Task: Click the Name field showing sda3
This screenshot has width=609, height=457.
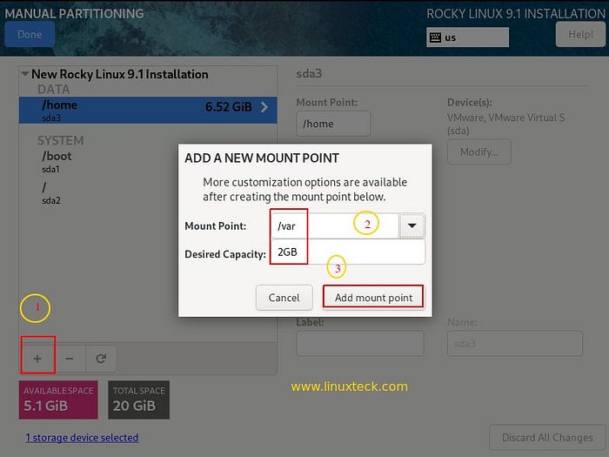Action: coord(515,343)
